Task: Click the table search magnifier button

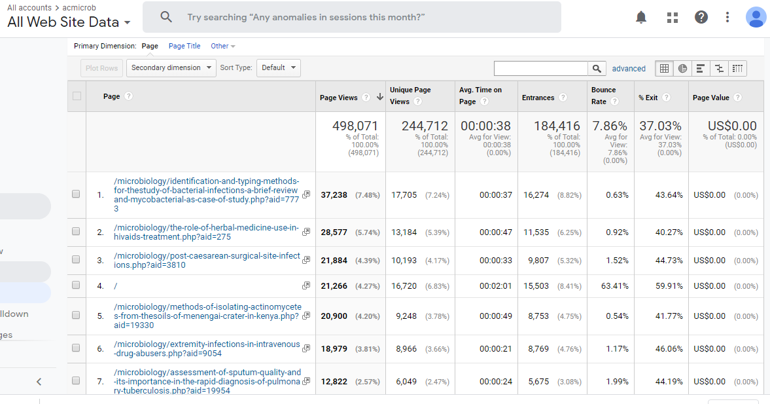Action: [x=597, y=68]
